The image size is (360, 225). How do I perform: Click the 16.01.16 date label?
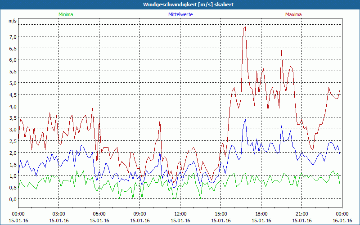point(342,220)
